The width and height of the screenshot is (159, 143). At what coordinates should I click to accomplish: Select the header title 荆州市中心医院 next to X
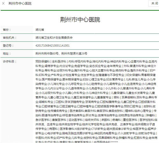point(20,4)
